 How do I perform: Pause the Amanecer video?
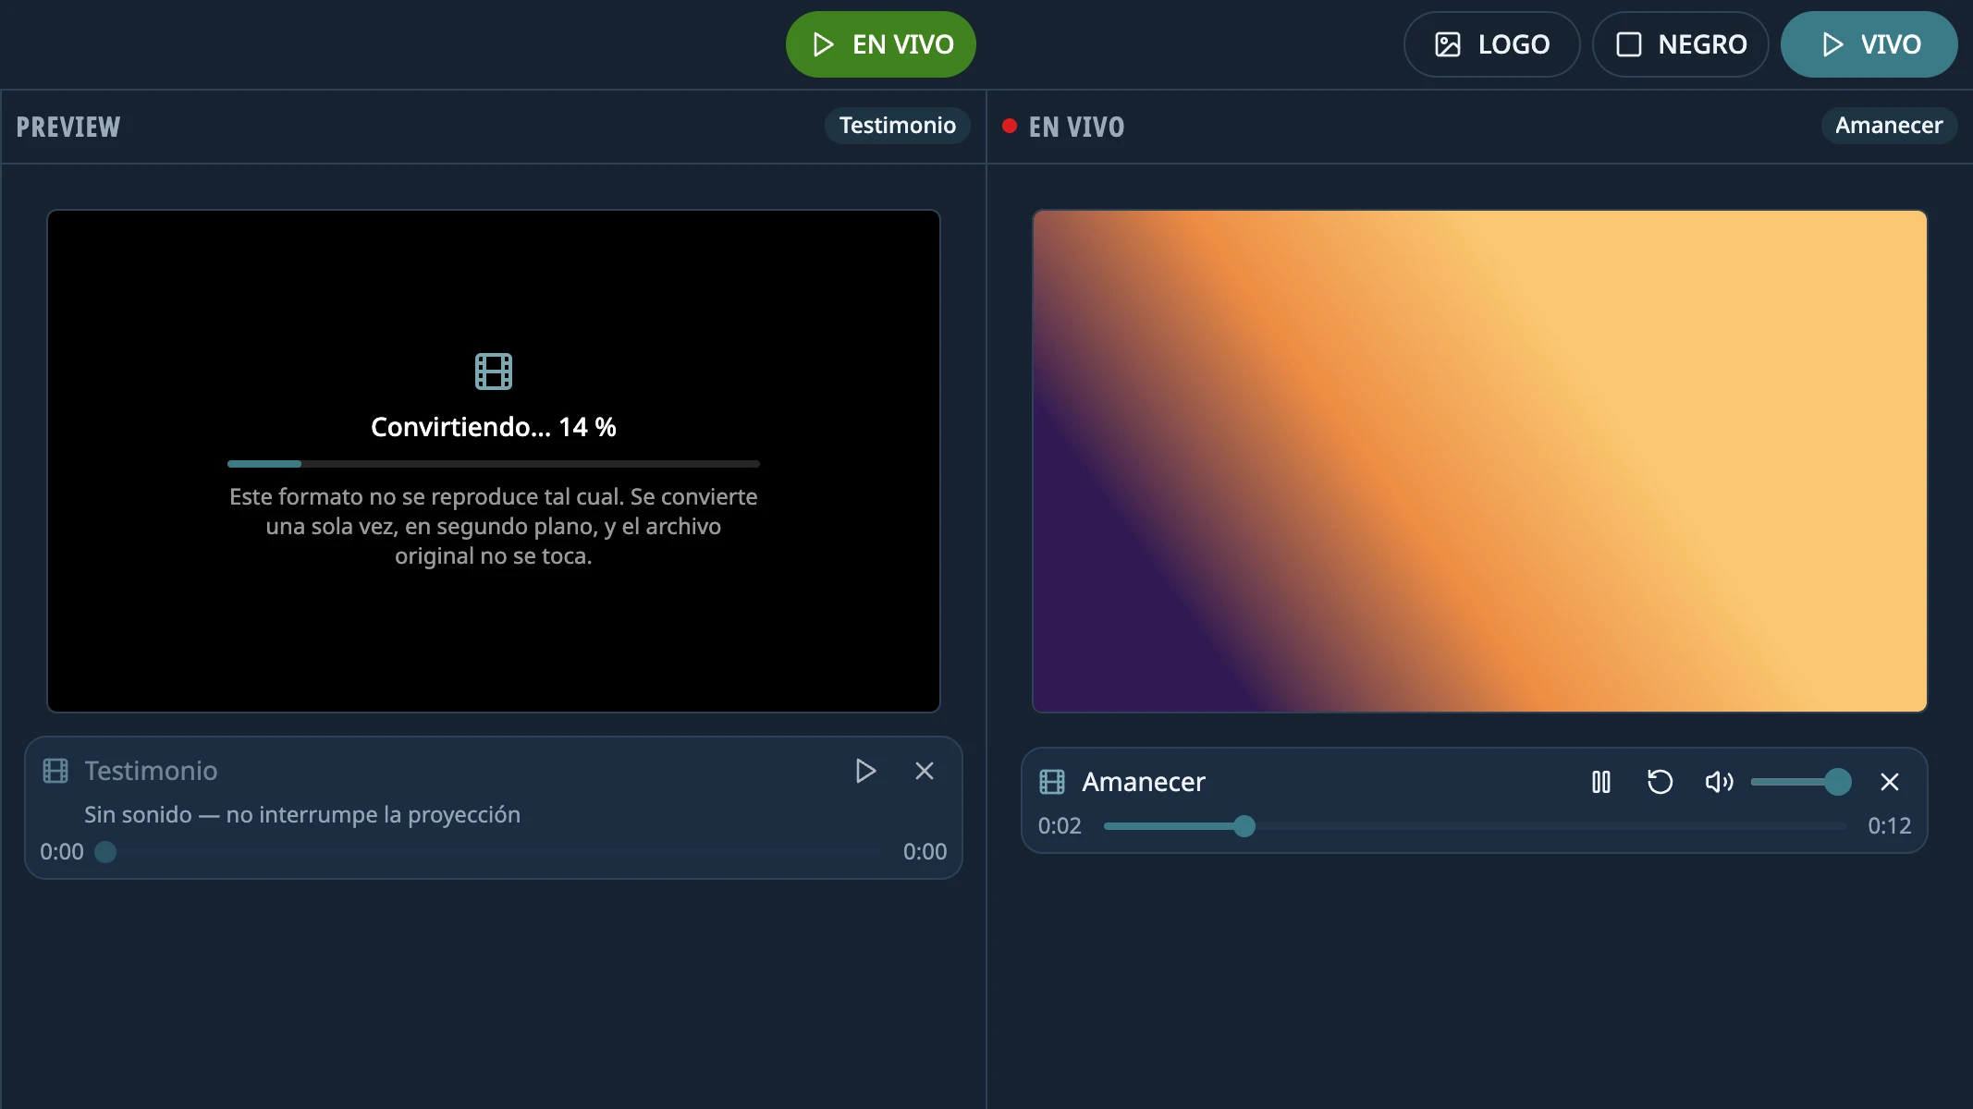[1601, 782]
